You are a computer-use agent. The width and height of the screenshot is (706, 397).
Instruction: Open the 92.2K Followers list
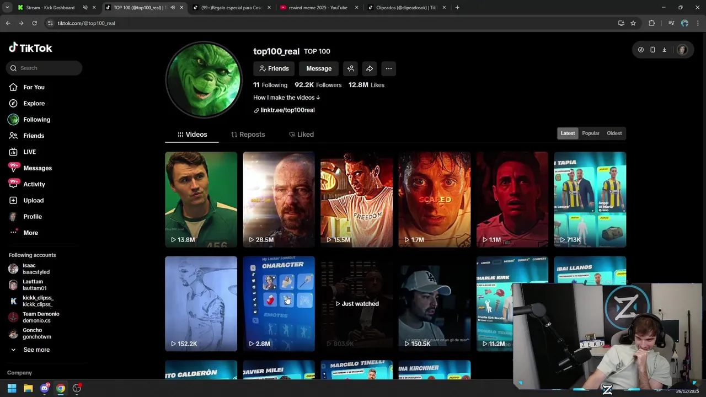coord(318,85)
